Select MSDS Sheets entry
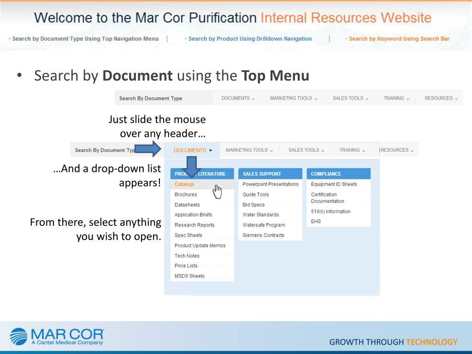Screen dimensions: 472x354 [x=189, y=276]
